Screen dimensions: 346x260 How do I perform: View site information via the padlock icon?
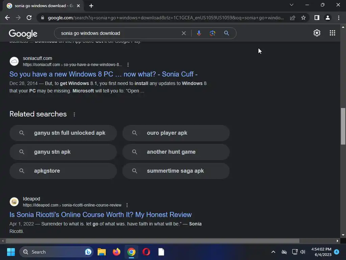coord(42,18)
